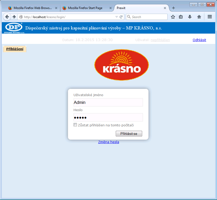Image resolution: width=217 pixels, height=200 pixels.
Task: Close the Firefox window
Action: point(211,5)
